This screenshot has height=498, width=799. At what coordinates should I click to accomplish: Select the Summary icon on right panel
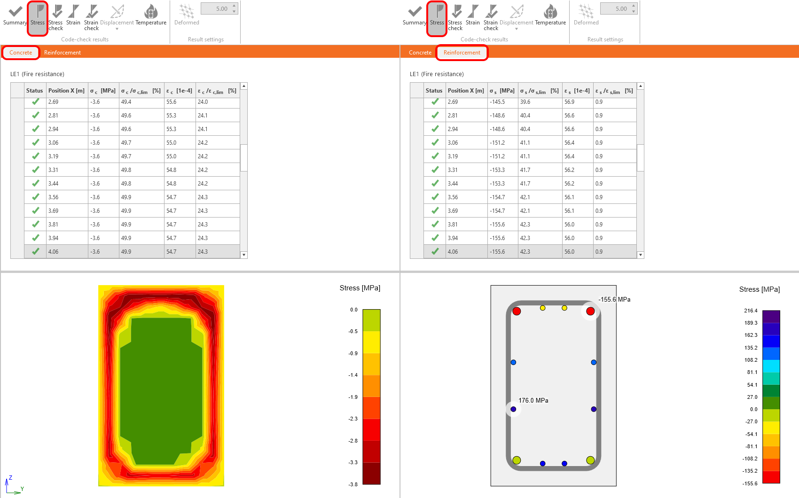pyautogui.click(x=414, y=14)
